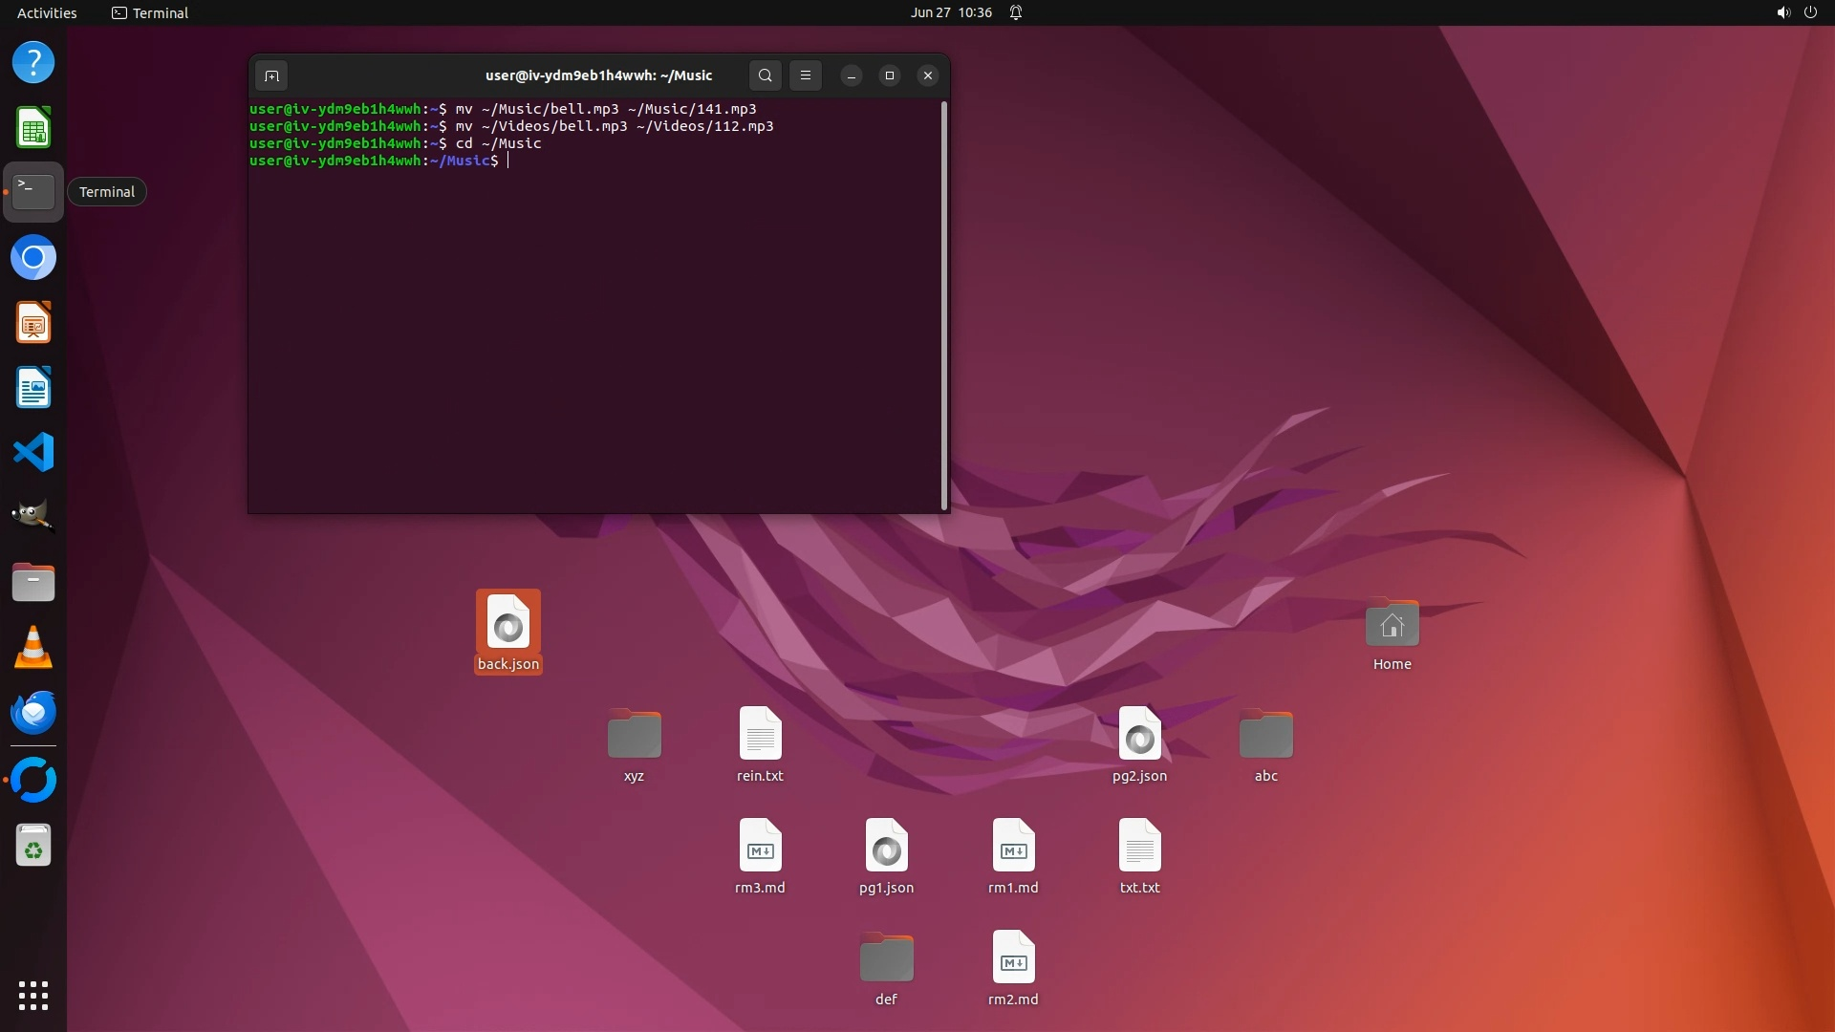
Task: Launch Visual Studio Code from dock
Action: pyautogui.click(x=33, y=452)
